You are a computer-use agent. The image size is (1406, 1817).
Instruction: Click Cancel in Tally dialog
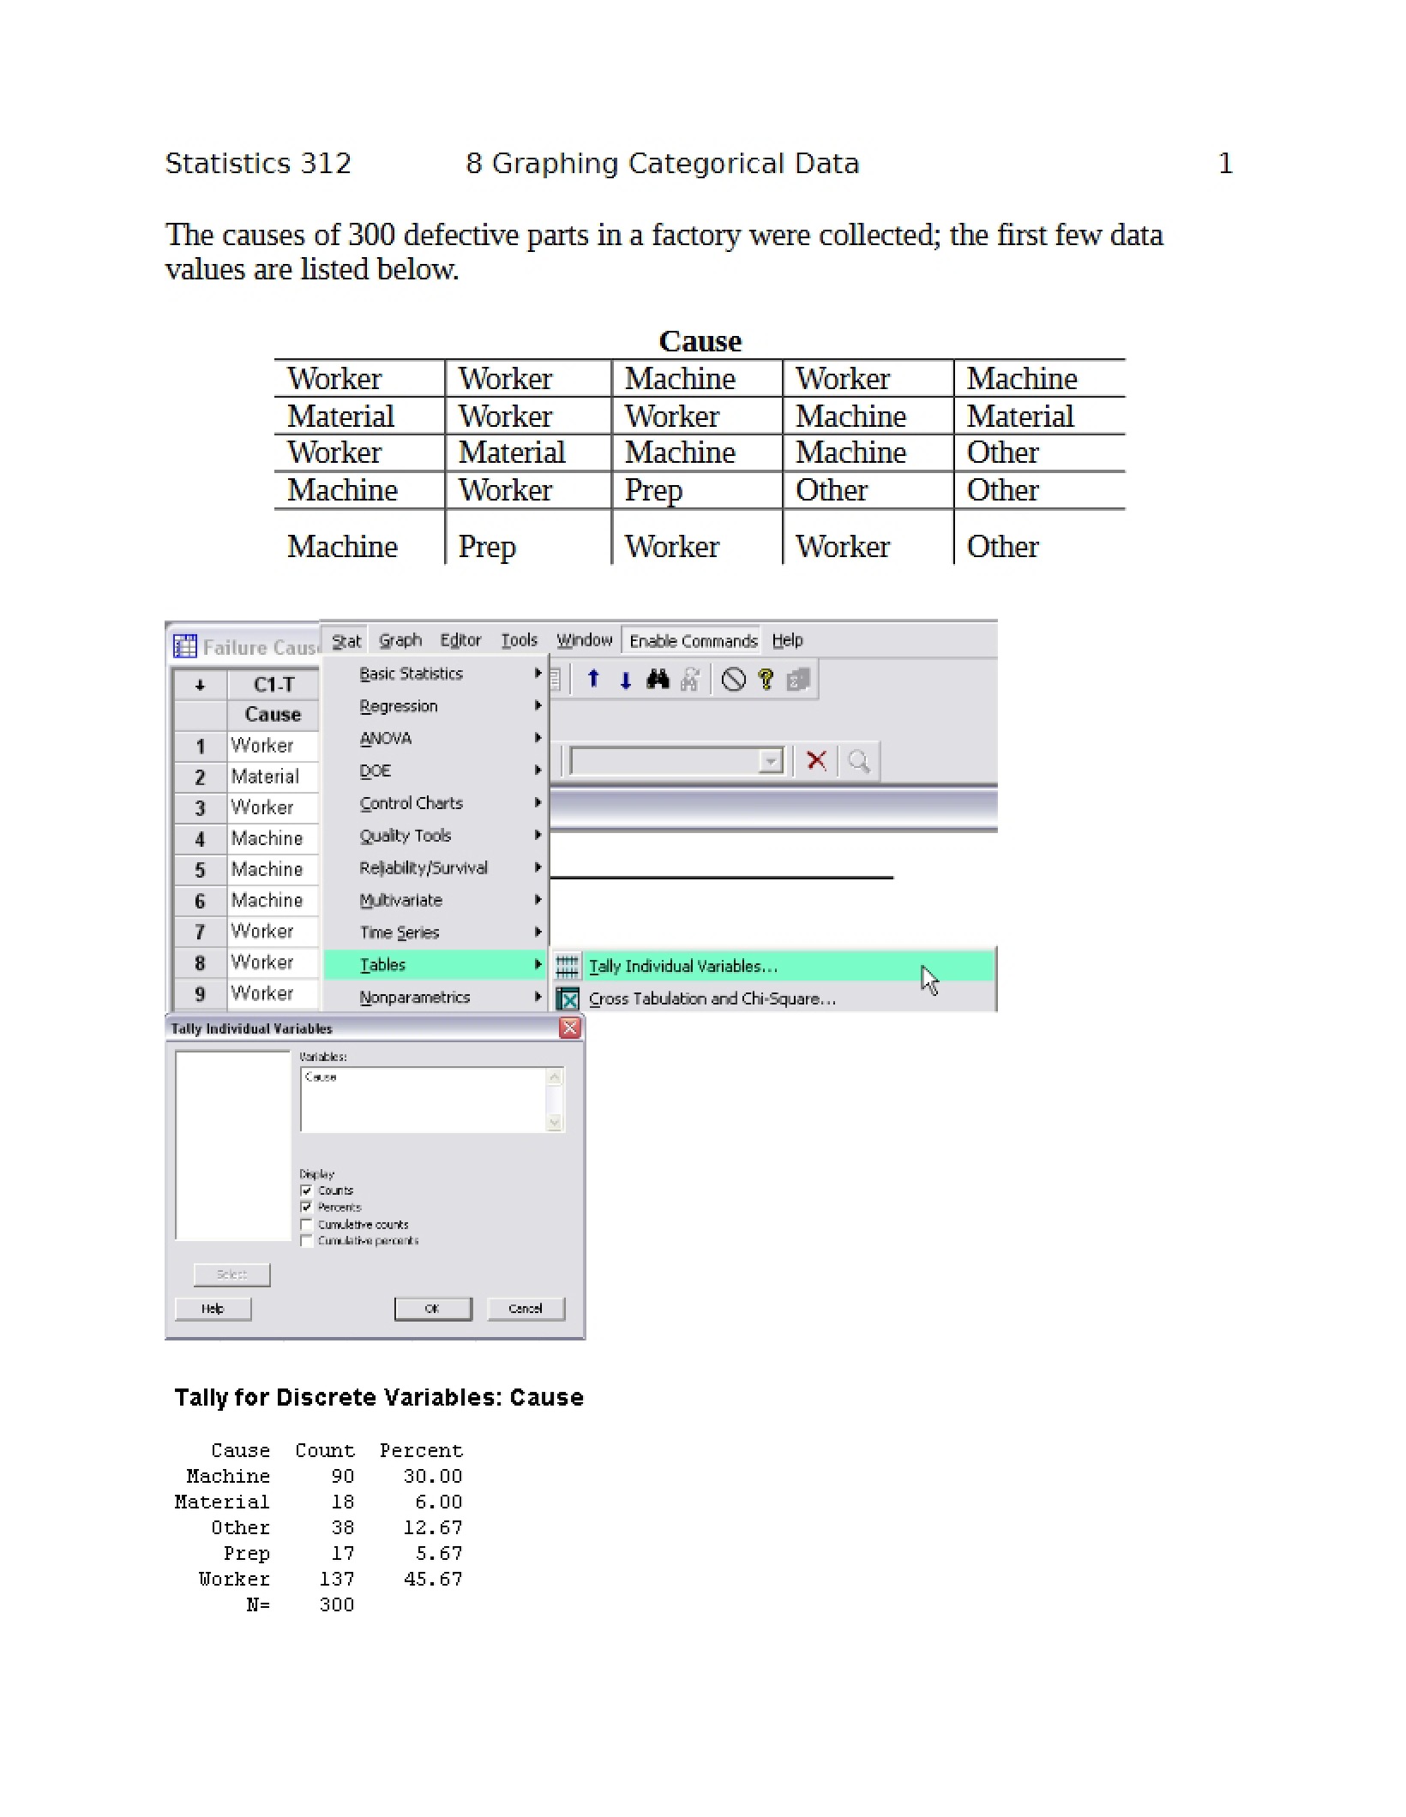(526, 1309)
